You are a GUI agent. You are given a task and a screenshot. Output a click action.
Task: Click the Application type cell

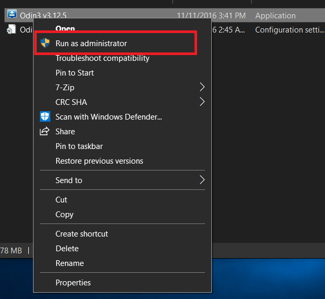(x=275, y=16)
